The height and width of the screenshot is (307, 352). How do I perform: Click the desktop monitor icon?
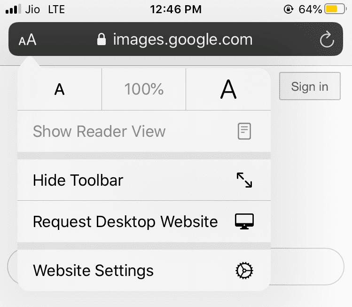(244, 221)
